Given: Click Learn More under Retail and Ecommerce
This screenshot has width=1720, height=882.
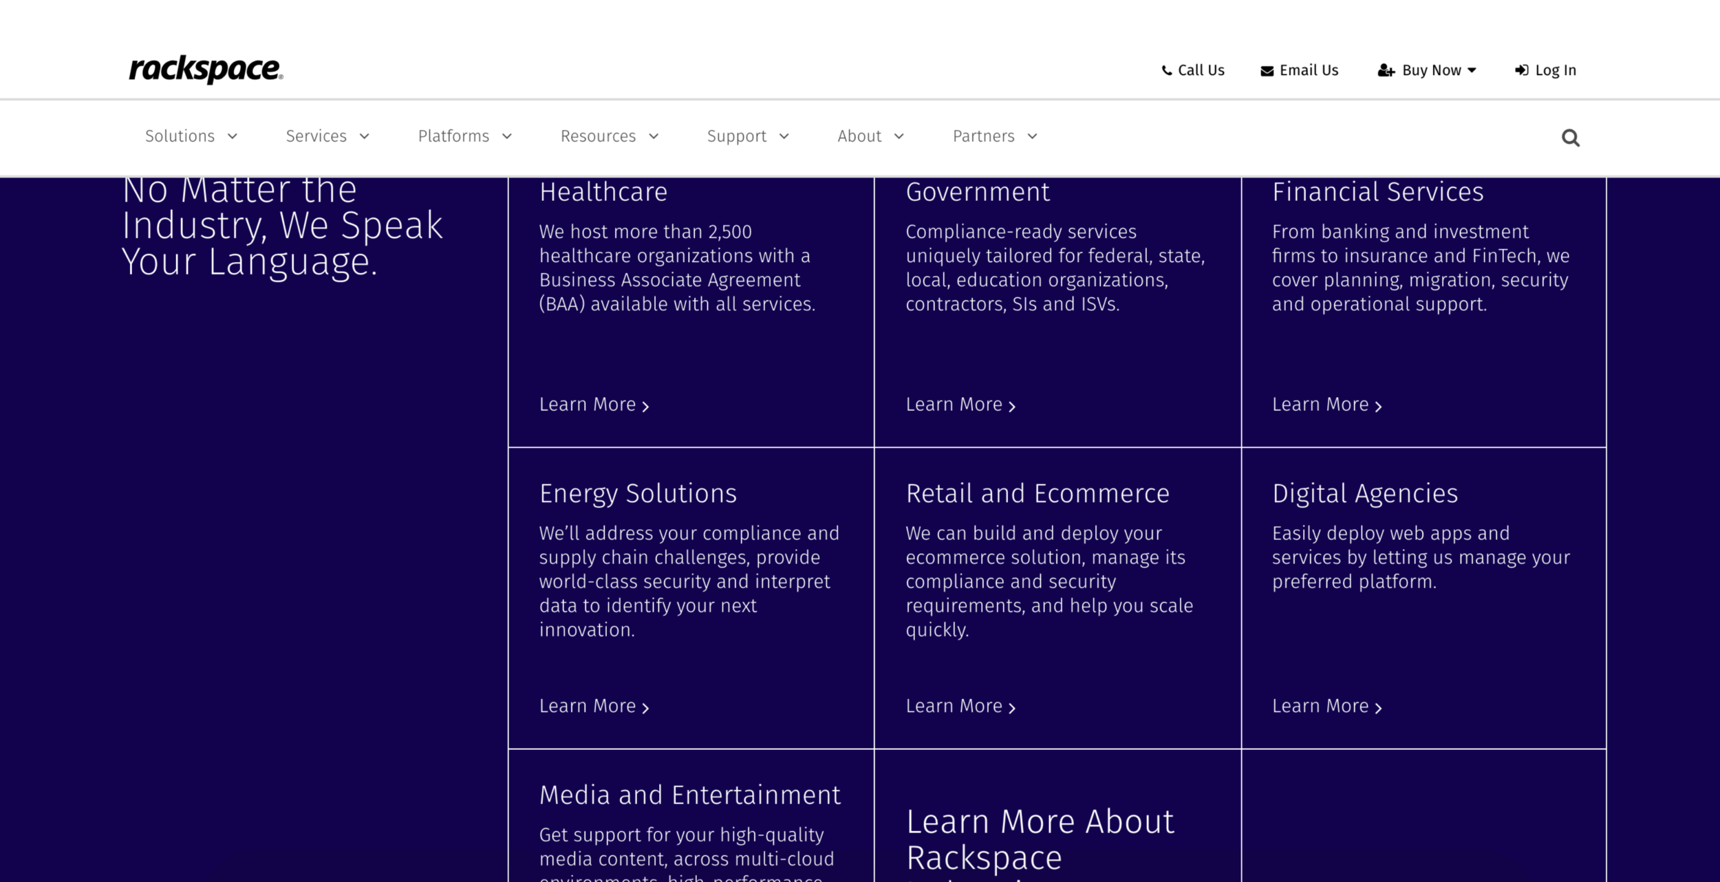Looking at the screenshot, I should [x=956, y=706].
